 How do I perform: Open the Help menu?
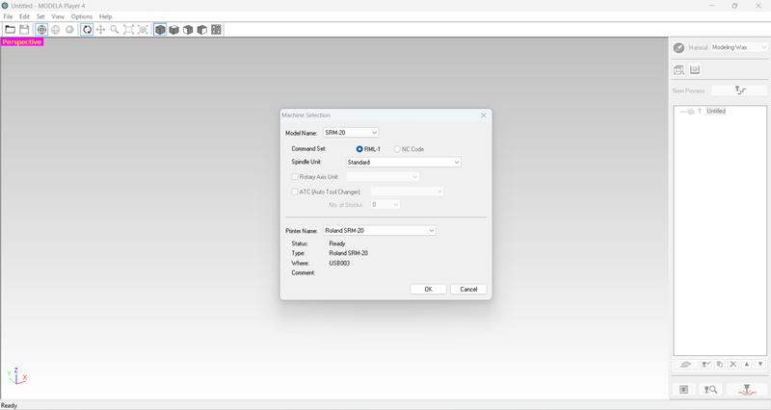[x=106, y=16]
